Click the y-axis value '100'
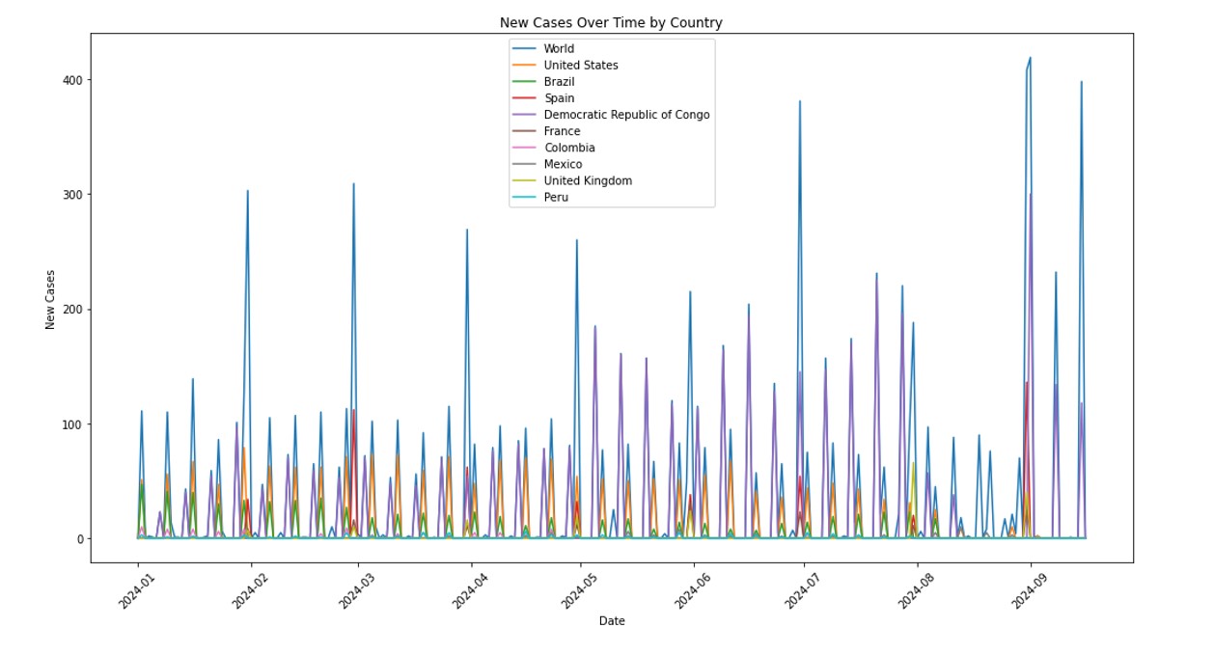Screen dimensions: 1214x655 (73, 423)
